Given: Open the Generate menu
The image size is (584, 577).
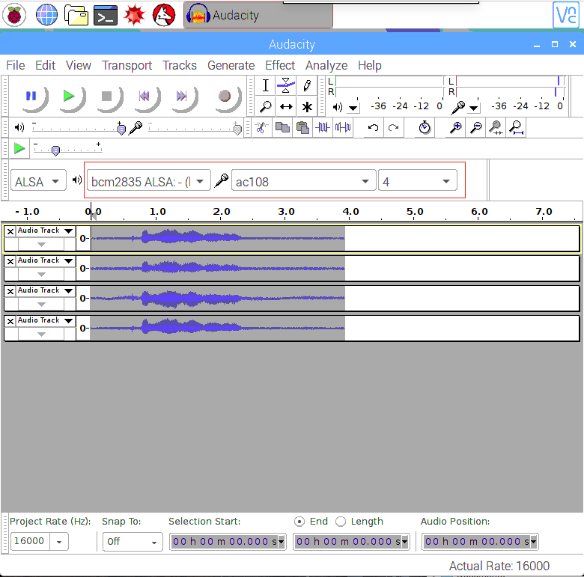Looking at the screenshot, I should click(x=231, y=65).
